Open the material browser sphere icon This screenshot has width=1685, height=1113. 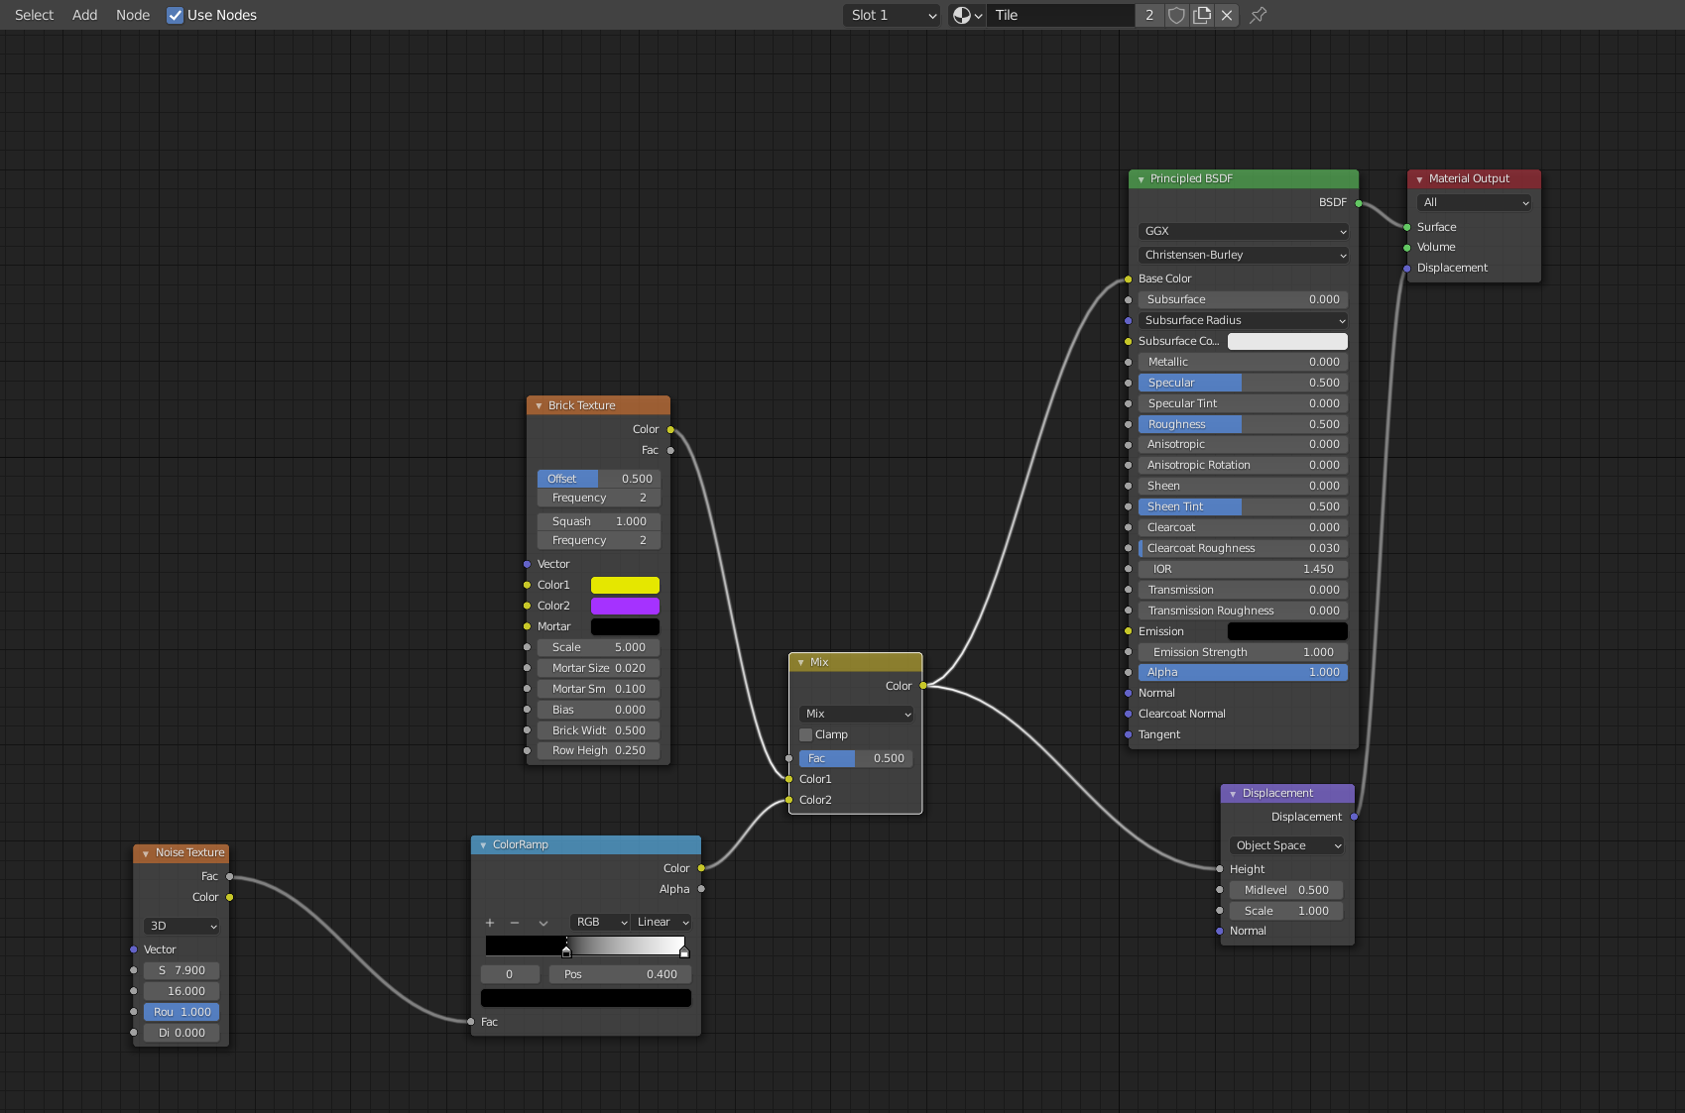pyautogui.click(x=967, y=15)
